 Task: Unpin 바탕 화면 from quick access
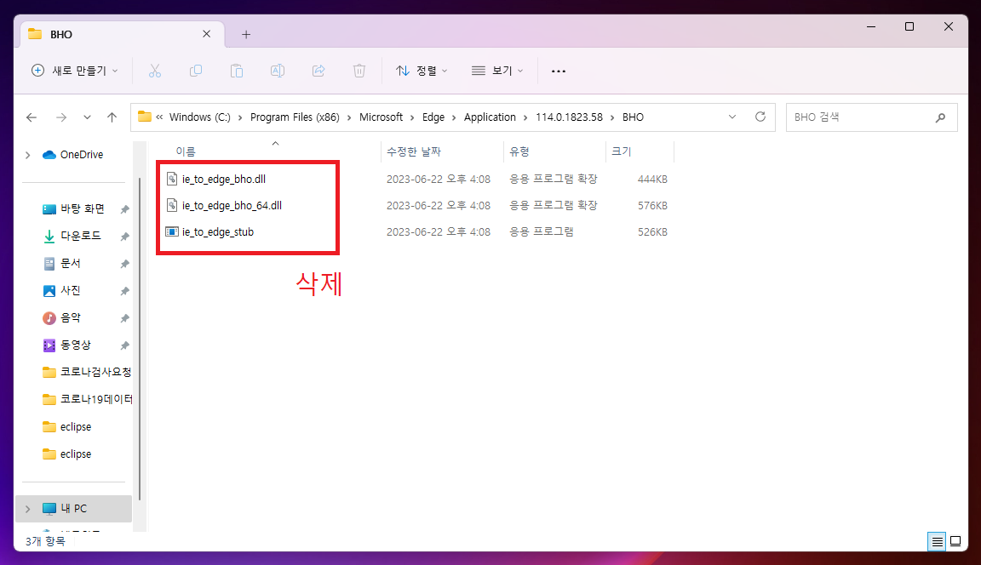[124, 209]
